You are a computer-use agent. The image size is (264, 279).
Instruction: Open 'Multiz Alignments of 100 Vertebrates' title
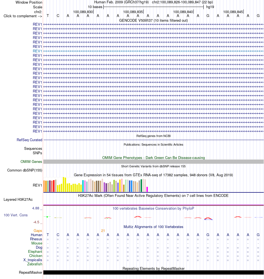(x=153, y=227)
